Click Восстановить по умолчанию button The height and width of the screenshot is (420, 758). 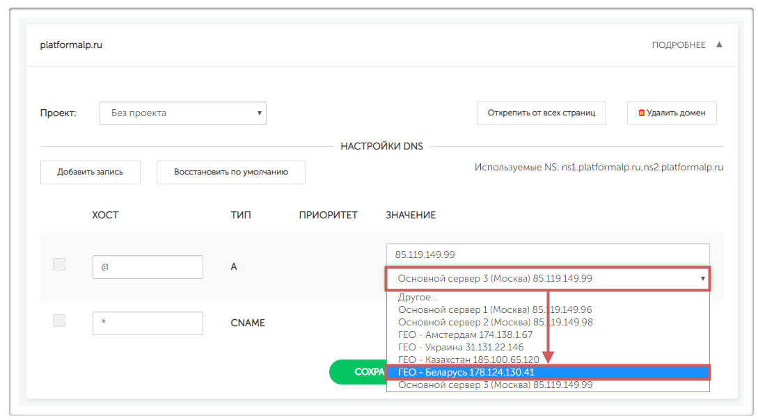pyautogui.click(x=230, y=172)
